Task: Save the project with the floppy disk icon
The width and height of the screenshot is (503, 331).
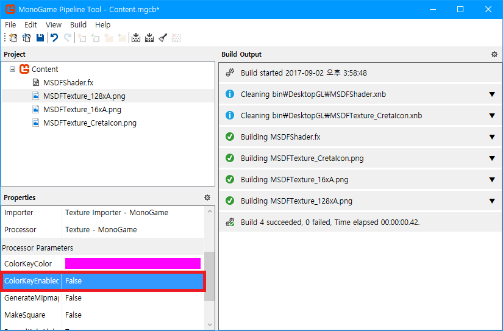Action: (40, 38)
